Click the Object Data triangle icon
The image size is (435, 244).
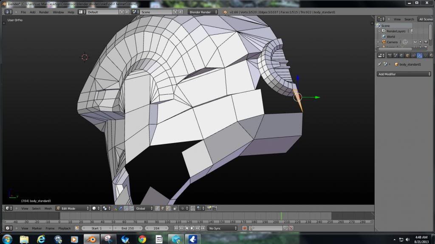(425, 55)
